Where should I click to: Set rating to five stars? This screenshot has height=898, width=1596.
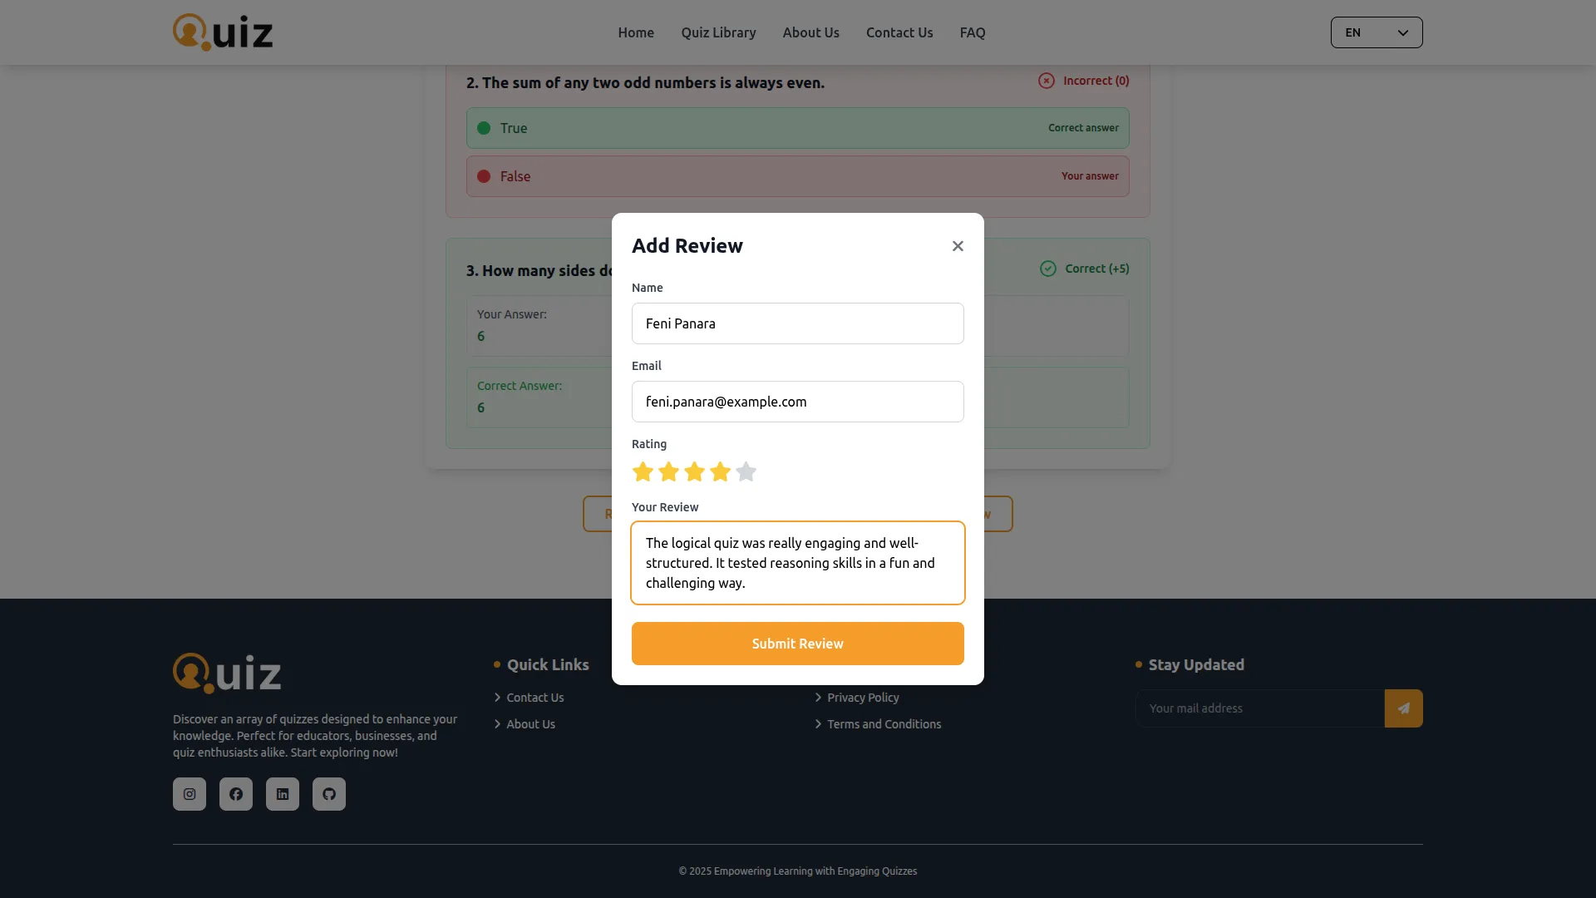coord(746,471)
